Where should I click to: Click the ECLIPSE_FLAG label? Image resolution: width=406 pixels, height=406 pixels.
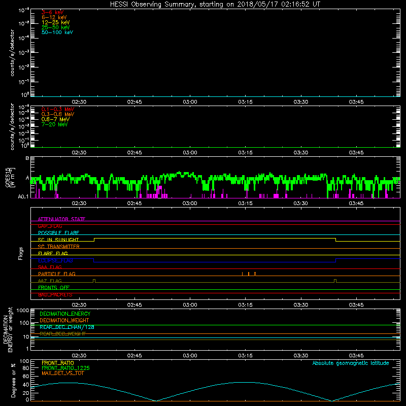[55, 260]
